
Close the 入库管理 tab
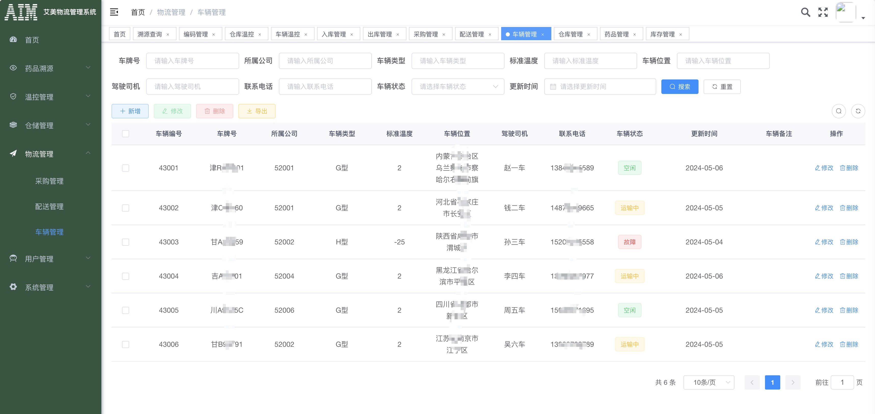[352, 34]
